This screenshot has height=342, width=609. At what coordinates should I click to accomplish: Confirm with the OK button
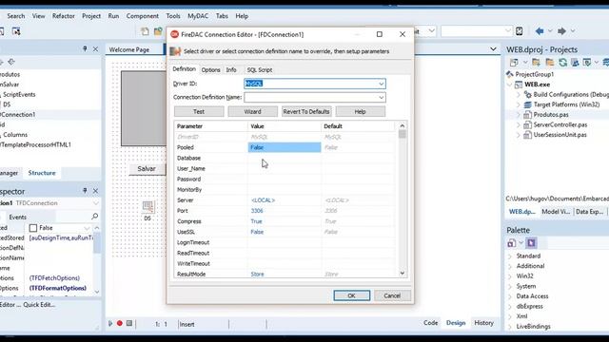click(x=351, y=295)
